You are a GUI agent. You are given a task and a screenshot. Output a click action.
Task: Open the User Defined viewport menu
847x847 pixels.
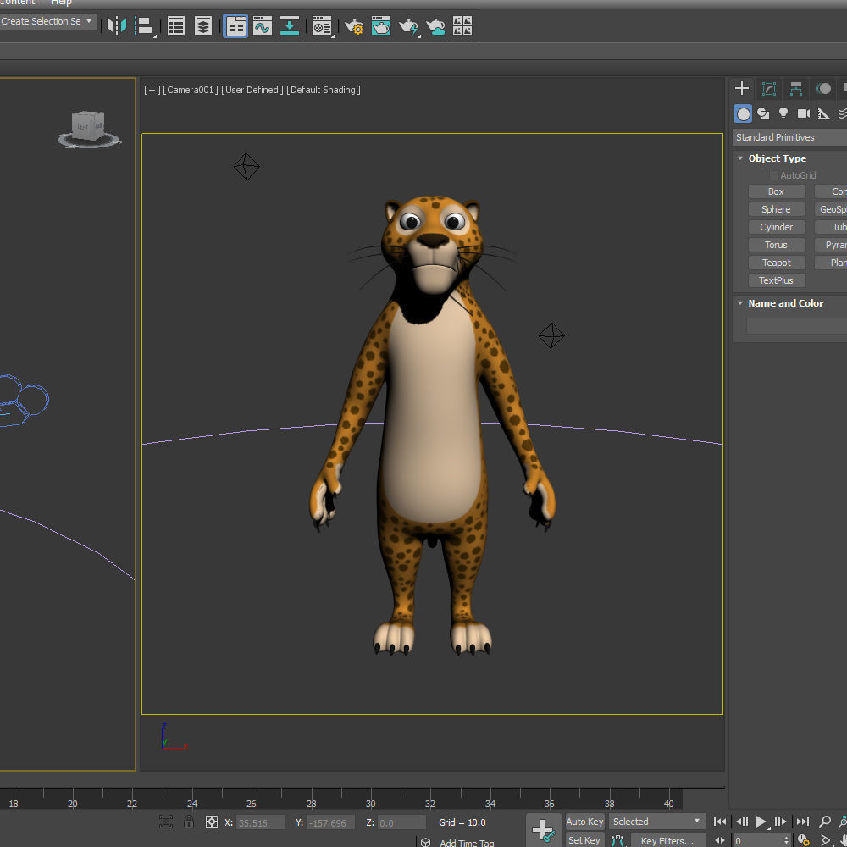pos(252,90)
